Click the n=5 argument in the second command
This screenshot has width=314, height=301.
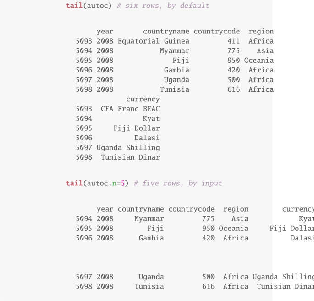point(119,184)
